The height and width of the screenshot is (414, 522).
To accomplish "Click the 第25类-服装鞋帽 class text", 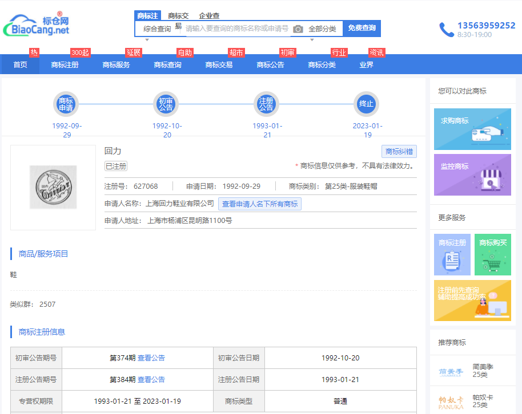I will tap(351, 186).
